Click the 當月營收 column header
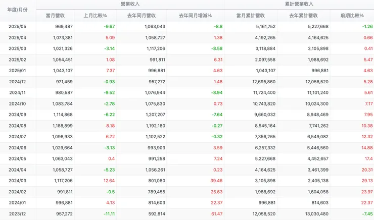Screen dimensions: 374x220 [55, 16]
